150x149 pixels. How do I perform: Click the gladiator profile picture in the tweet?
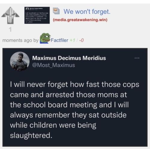point(20,61)
